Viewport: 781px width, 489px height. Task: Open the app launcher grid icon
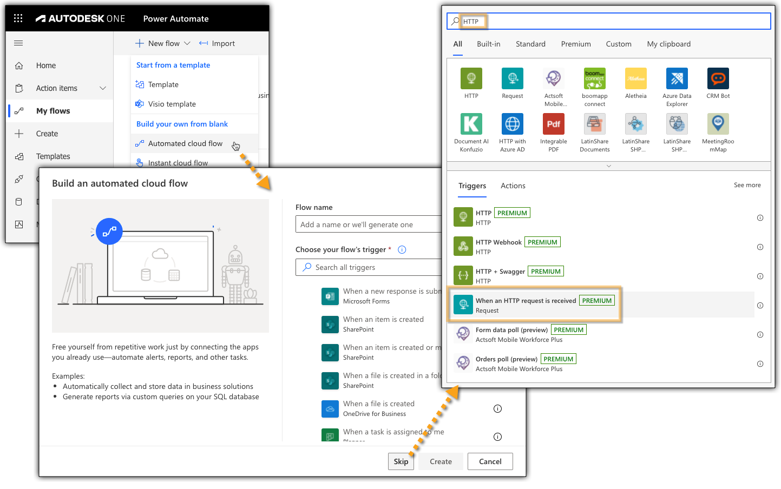pos(18,18)
